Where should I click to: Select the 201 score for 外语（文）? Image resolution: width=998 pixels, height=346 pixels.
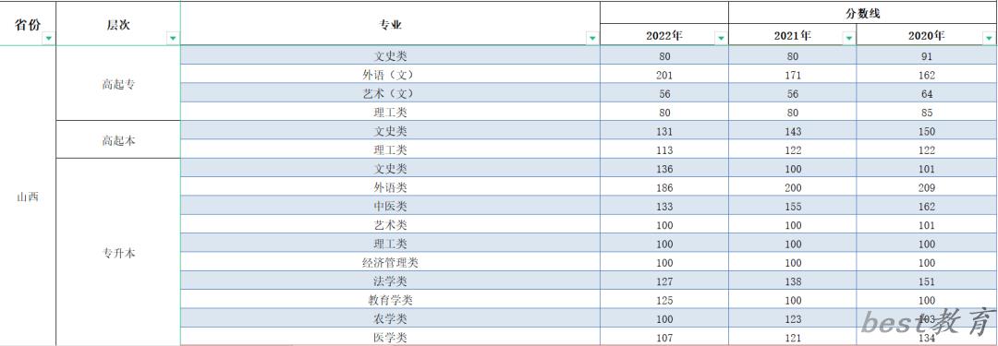tap(664, 75)
